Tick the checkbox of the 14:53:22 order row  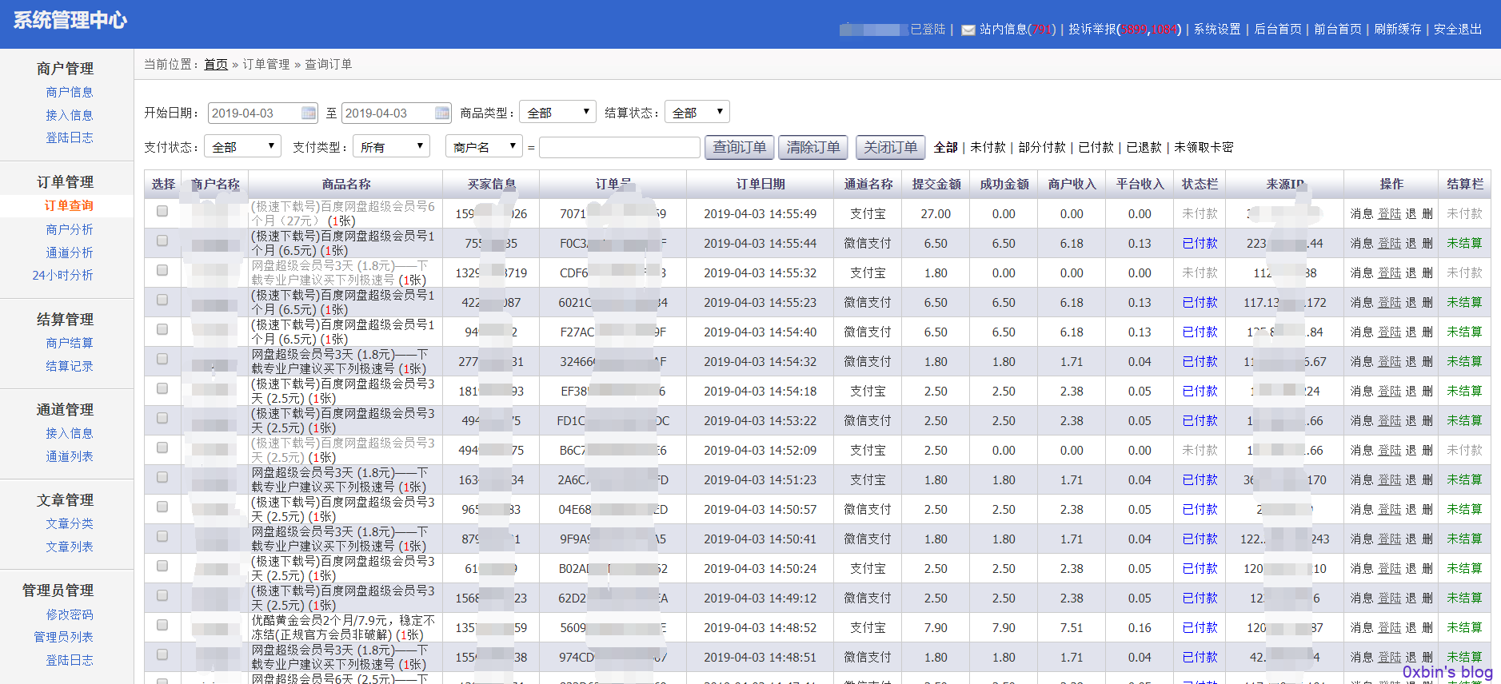pos(162,418)
